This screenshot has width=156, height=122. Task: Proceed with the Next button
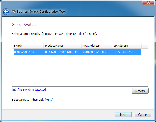[x=123, y=115]
